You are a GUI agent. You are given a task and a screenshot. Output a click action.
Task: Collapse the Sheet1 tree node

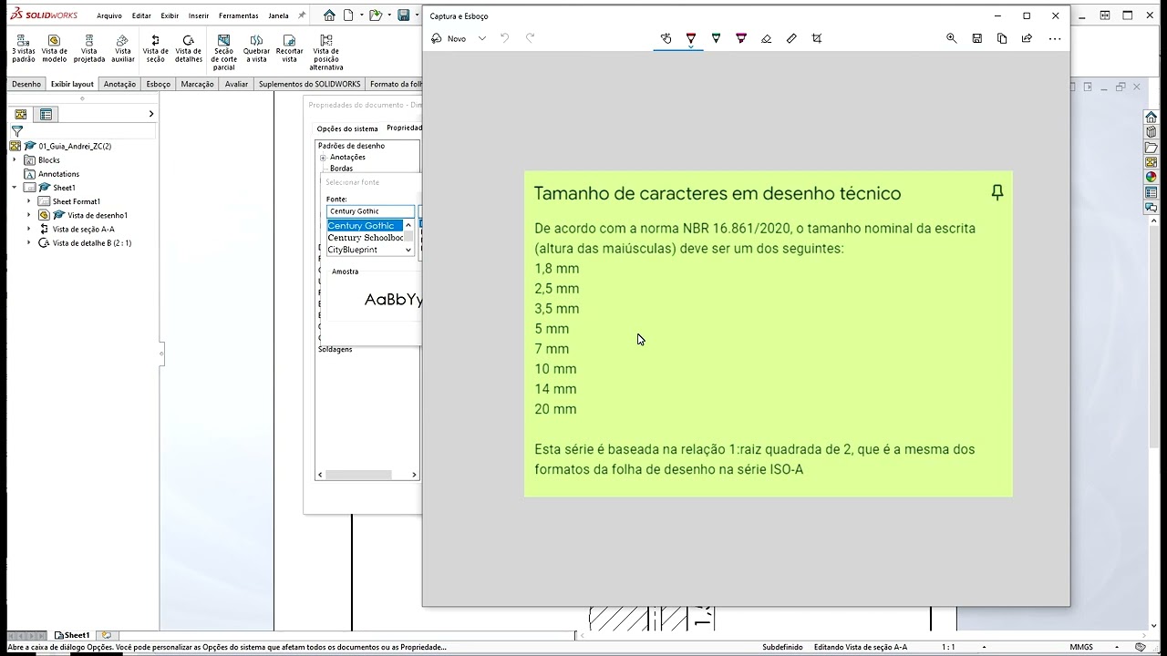15,188
